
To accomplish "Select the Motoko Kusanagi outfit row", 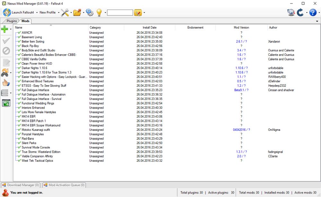I will (x=167, y=130).
